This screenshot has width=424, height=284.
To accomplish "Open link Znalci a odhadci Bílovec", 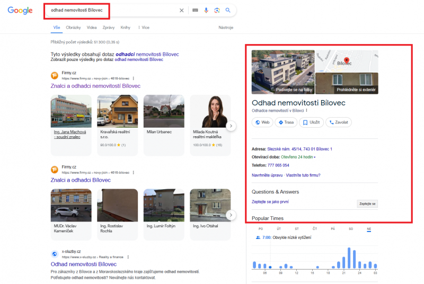I will click(81, 180).
